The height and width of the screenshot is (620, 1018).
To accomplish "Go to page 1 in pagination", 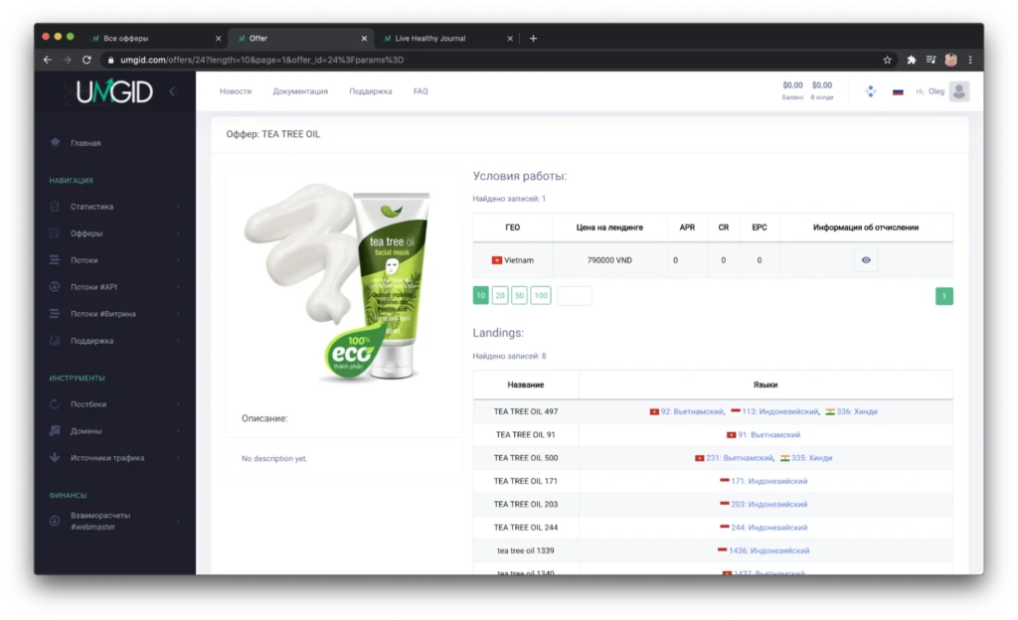I will [x=944, y=296].
